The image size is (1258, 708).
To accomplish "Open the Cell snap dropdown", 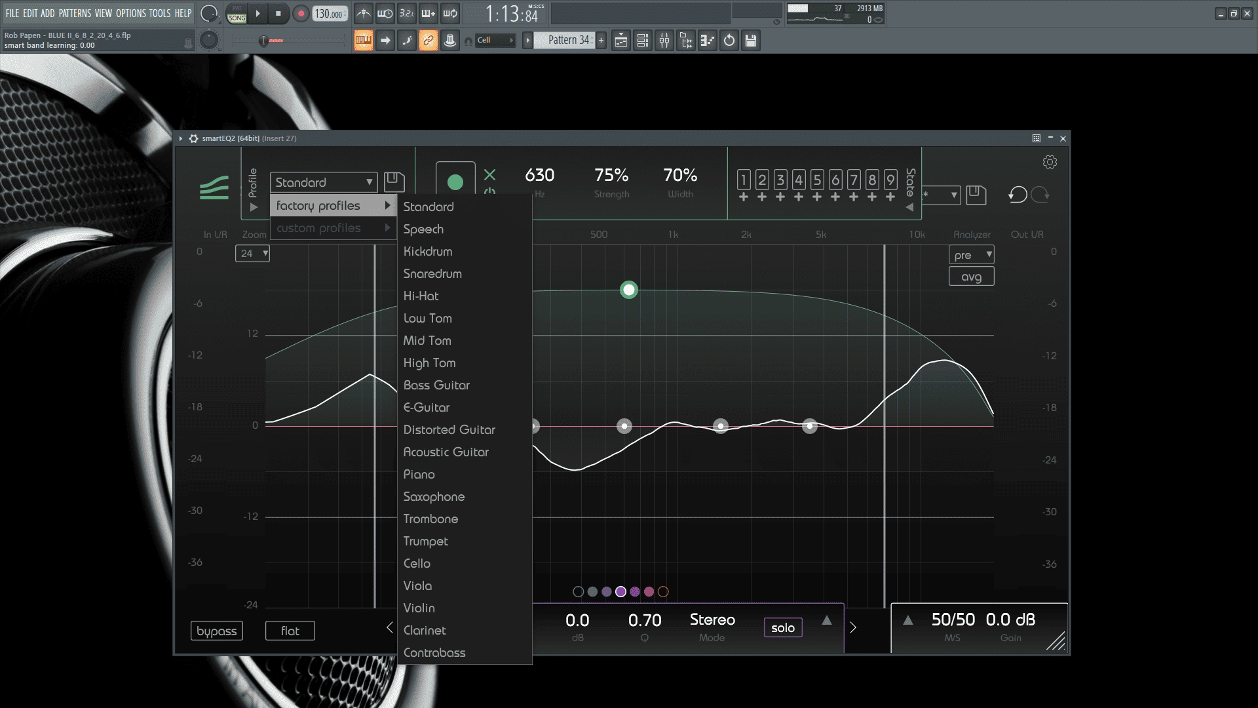I will coord(495,41).
